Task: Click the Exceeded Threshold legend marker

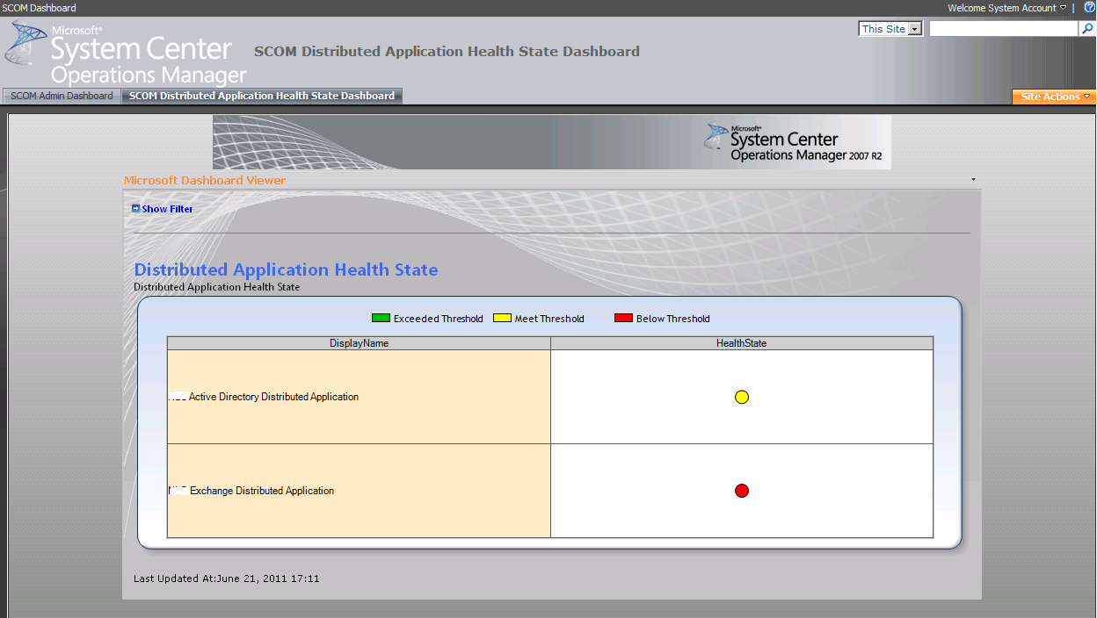Action: (x=381, y=318)
